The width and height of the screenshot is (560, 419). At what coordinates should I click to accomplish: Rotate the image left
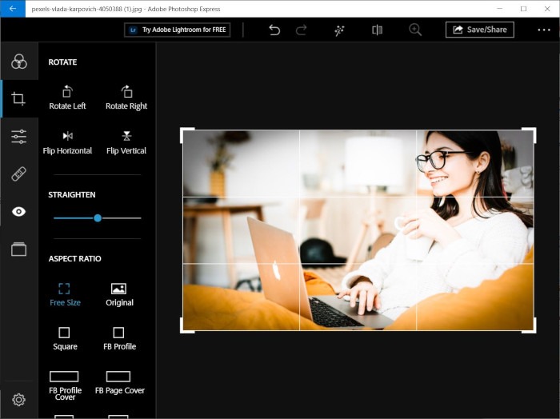[67, 98]
